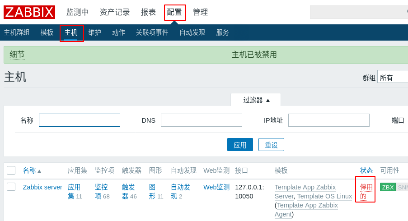Open the 资产记录 top menu
The image size is (408, 221).
[x=115, y=12]
